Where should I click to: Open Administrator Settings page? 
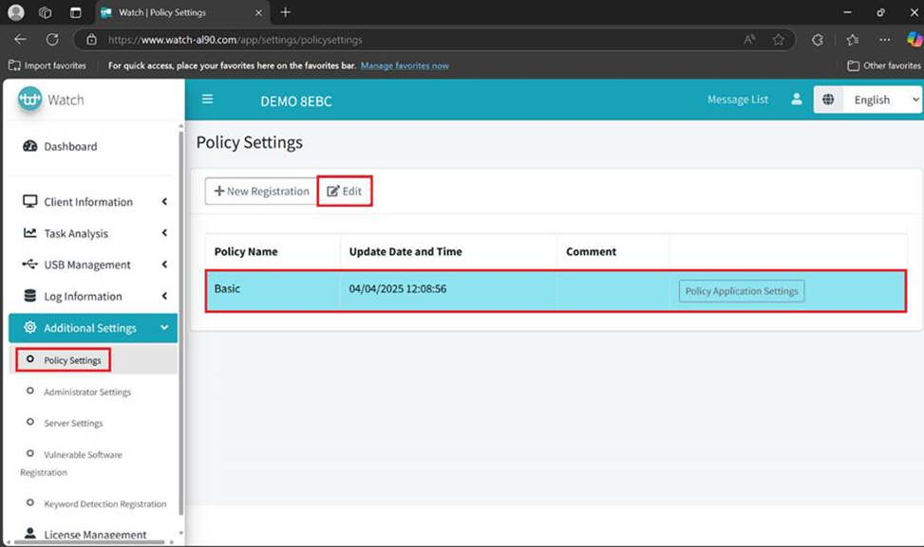(x=87, y=392)
